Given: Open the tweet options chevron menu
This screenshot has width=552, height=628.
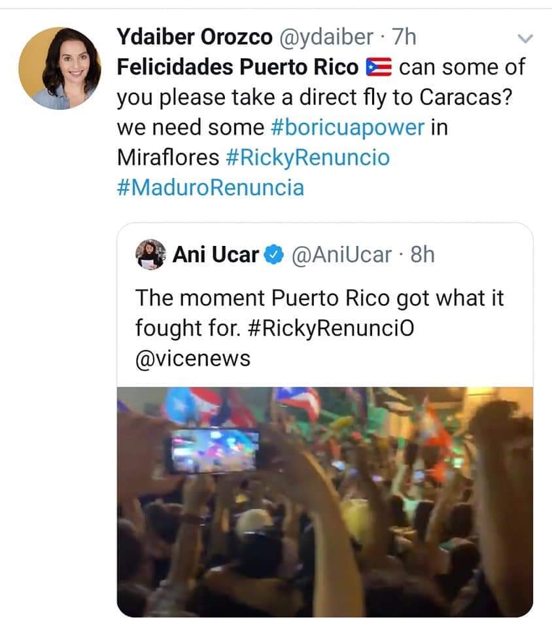Looking at the screenshot, I should (x=525, y=39).
